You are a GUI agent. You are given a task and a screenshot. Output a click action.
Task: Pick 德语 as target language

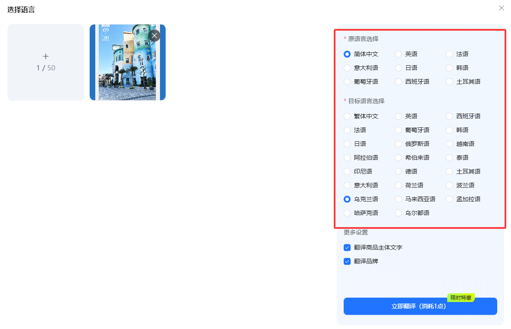pyautogui.click(x=398, y=171)
